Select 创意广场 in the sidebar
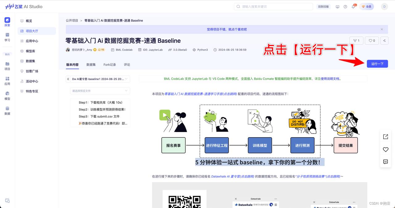 point(37,71)
